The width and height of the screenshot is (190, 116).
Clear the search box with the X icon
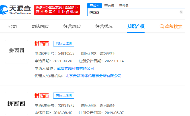click(x=181, y=12)
